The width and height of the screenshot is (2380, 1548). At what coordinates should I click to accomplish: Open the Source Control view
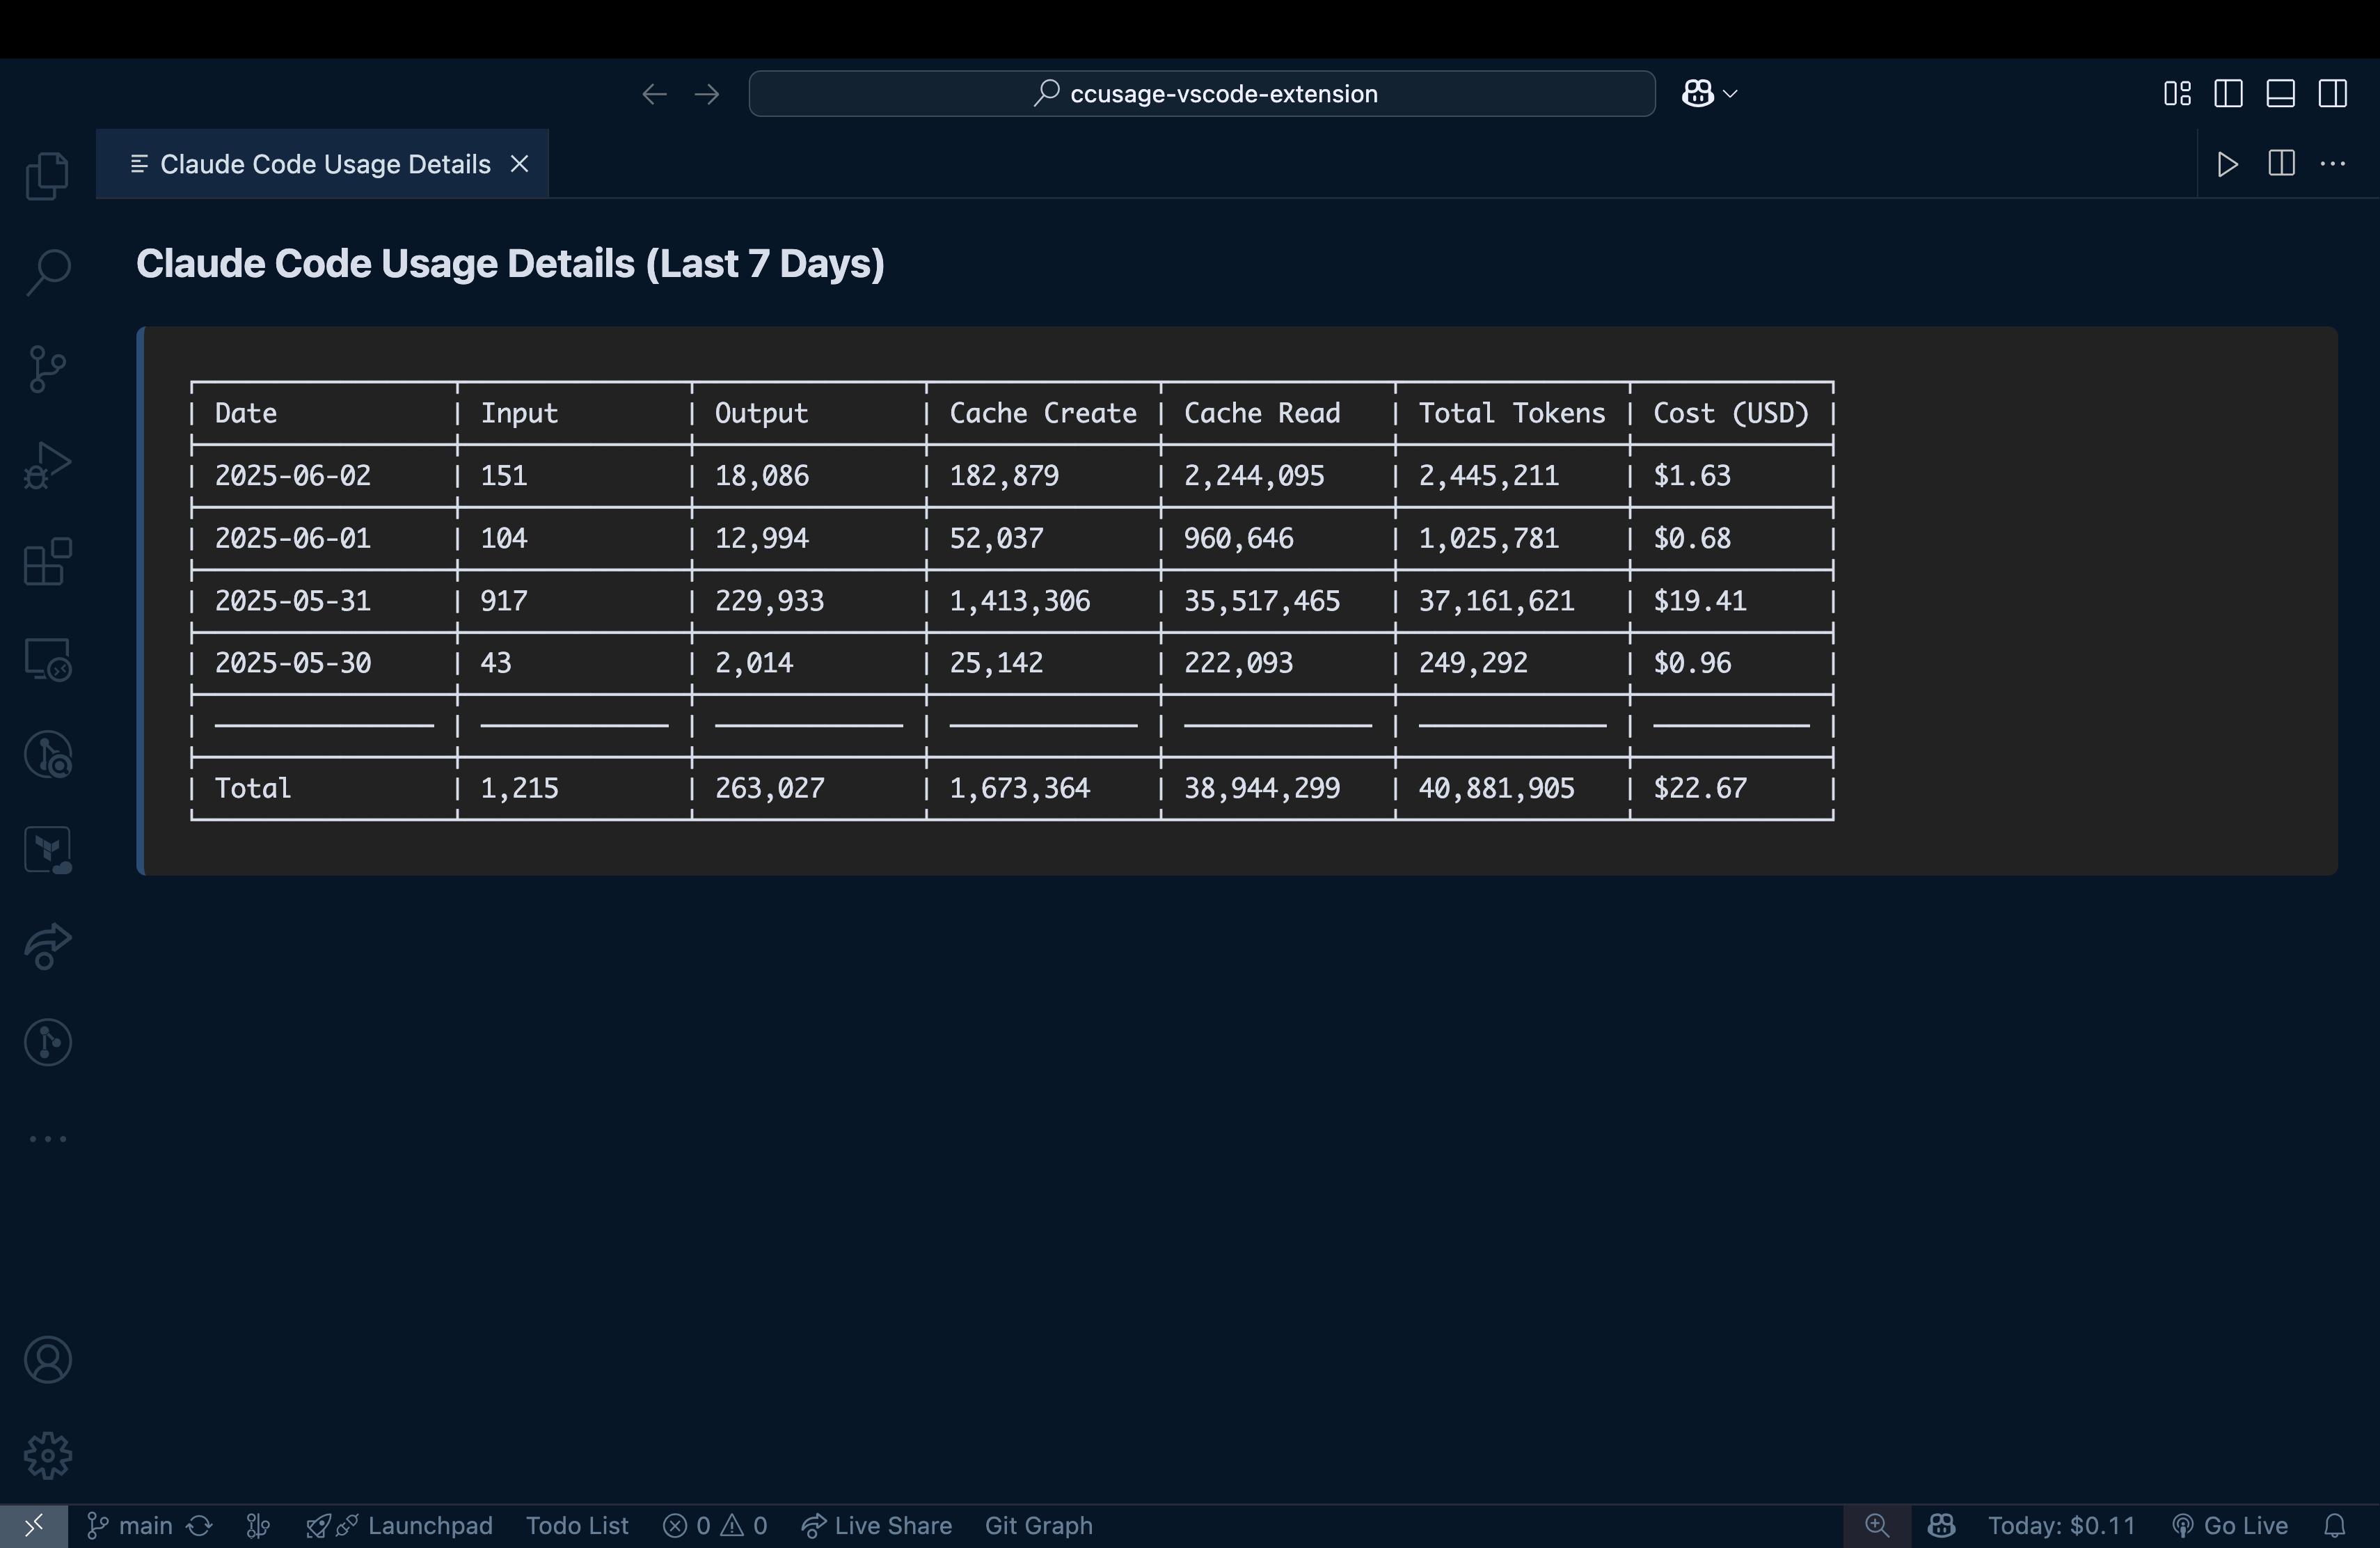(x=47, y=369)
